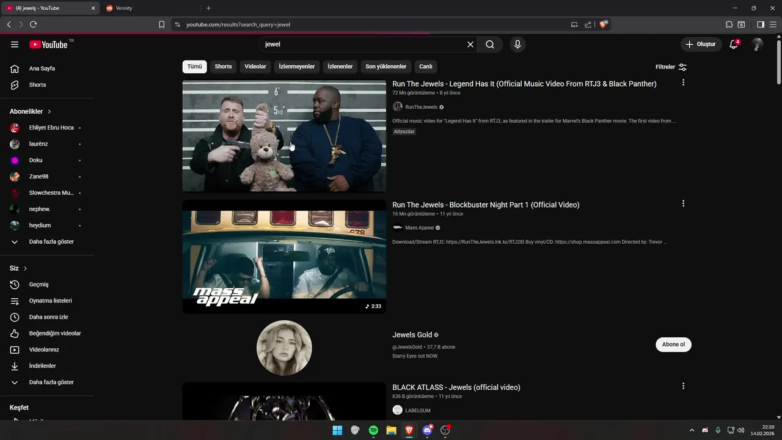Open the account avatar menu
This screenshot has width=782, height=440.
tap(758, 45)
